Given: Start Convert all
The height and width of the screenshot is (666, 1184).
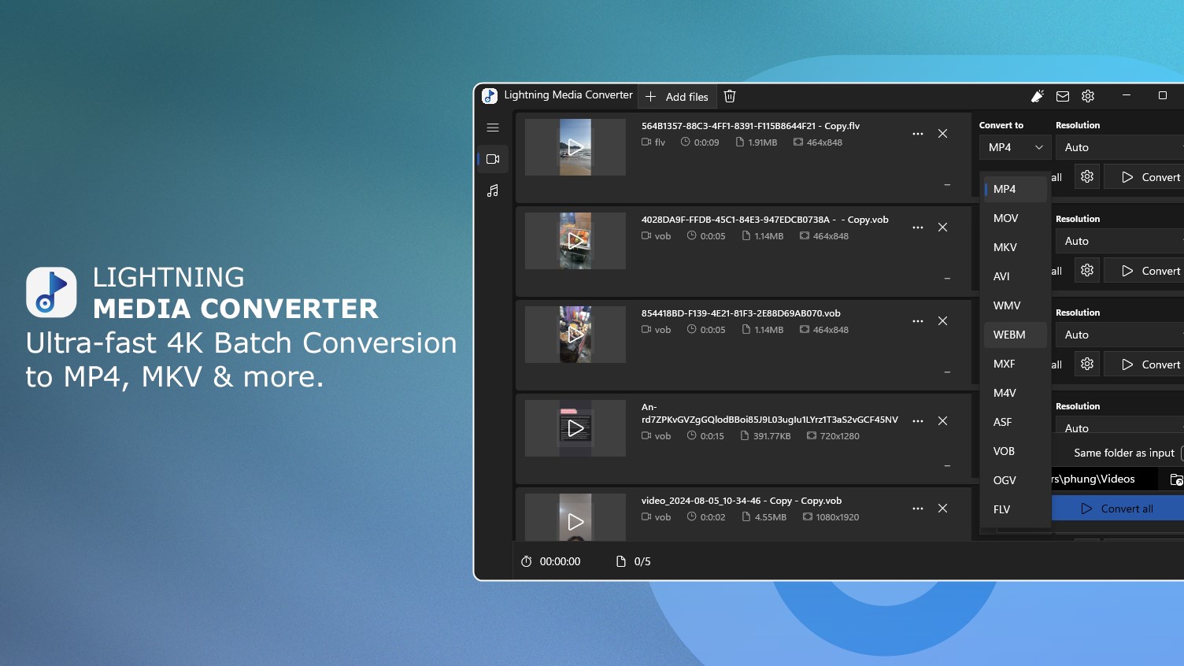Looking at the screenshot, I should [x=1118, y=509].
